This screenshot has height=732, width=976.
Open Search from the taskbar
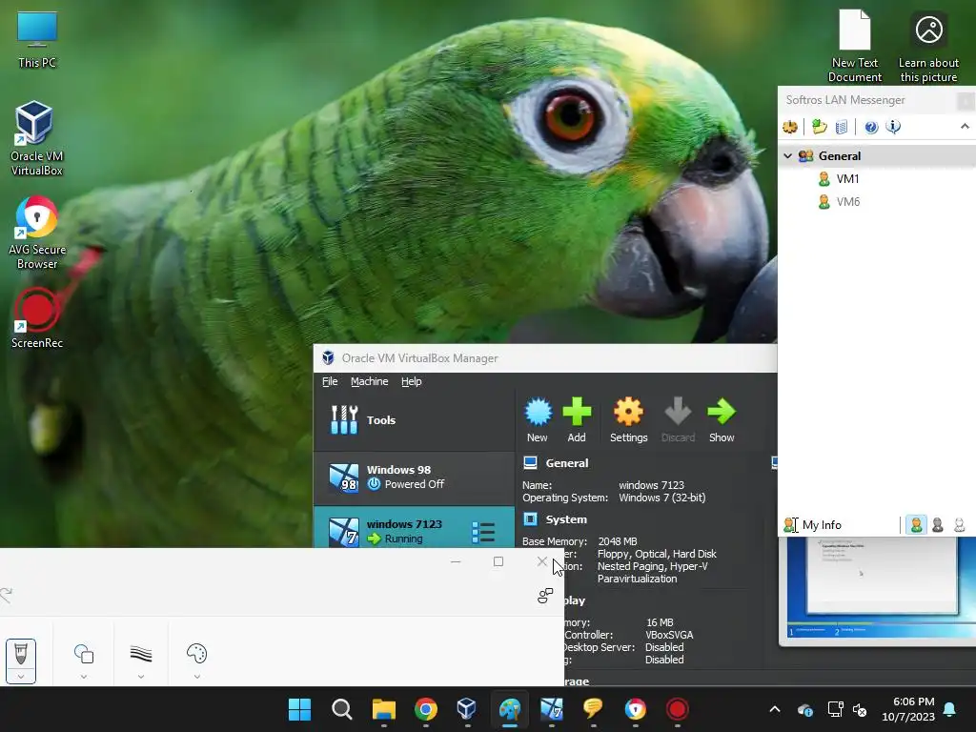[342, 709]
